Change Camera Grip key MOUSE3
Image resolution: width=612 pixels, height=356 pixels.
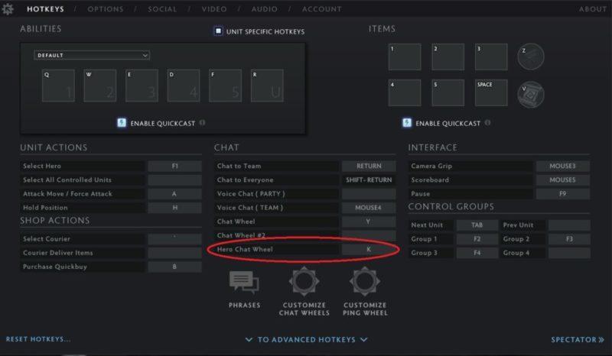[562, 166]
